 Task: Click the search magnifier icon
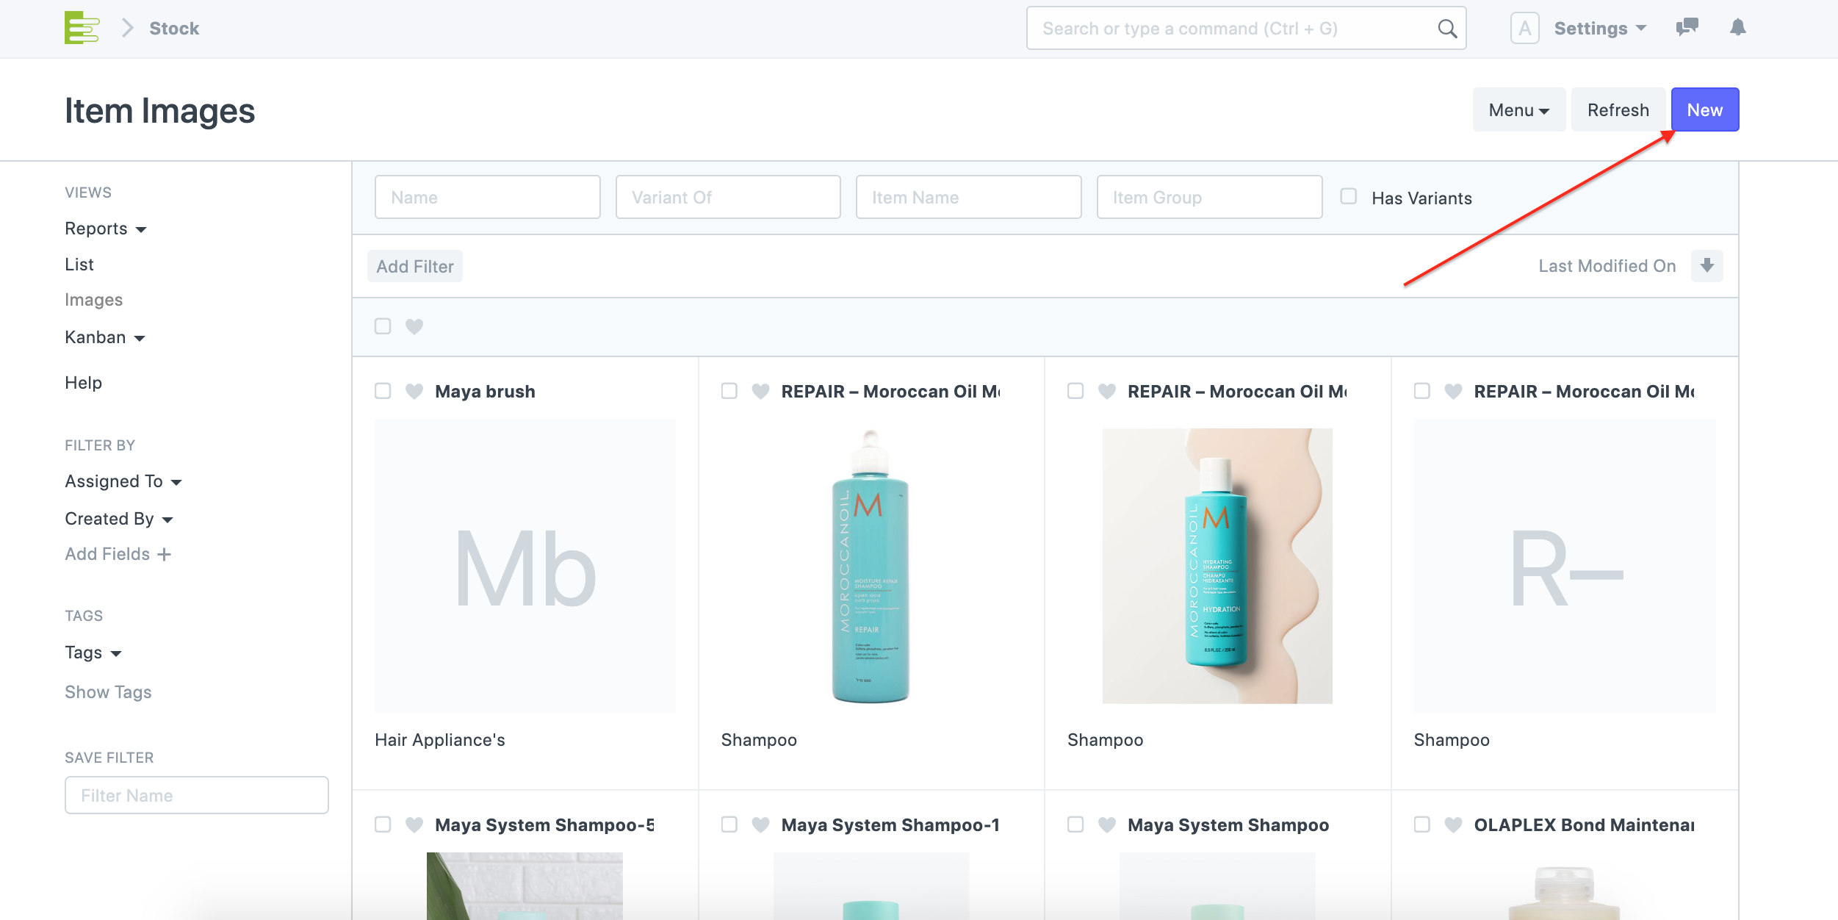[x=1446, y=29]
